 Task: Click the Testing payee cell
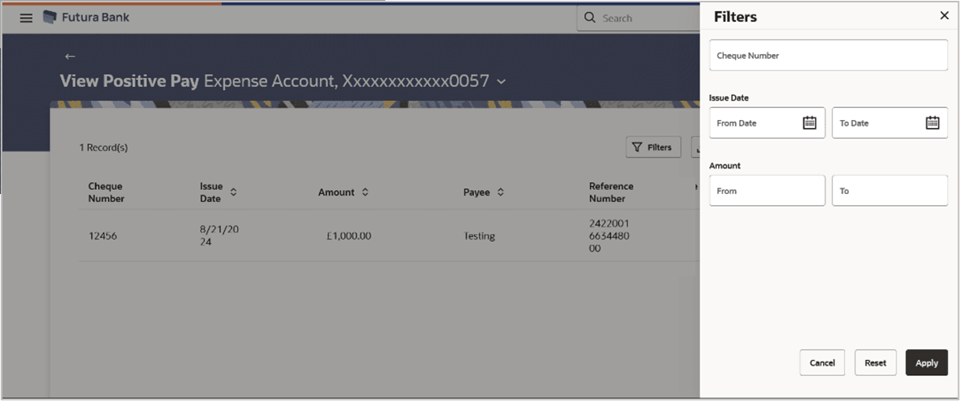(480, 236)
